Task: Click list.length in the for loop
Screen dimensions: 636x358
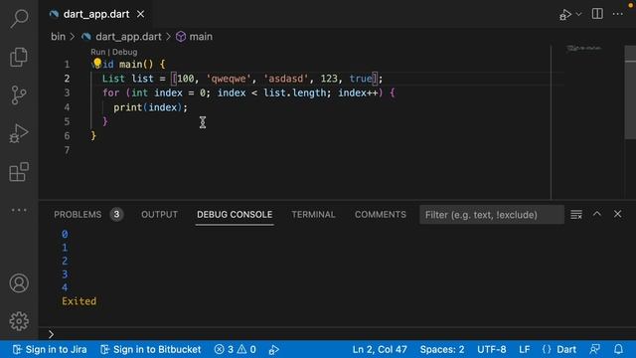Action: pos(295,92)
